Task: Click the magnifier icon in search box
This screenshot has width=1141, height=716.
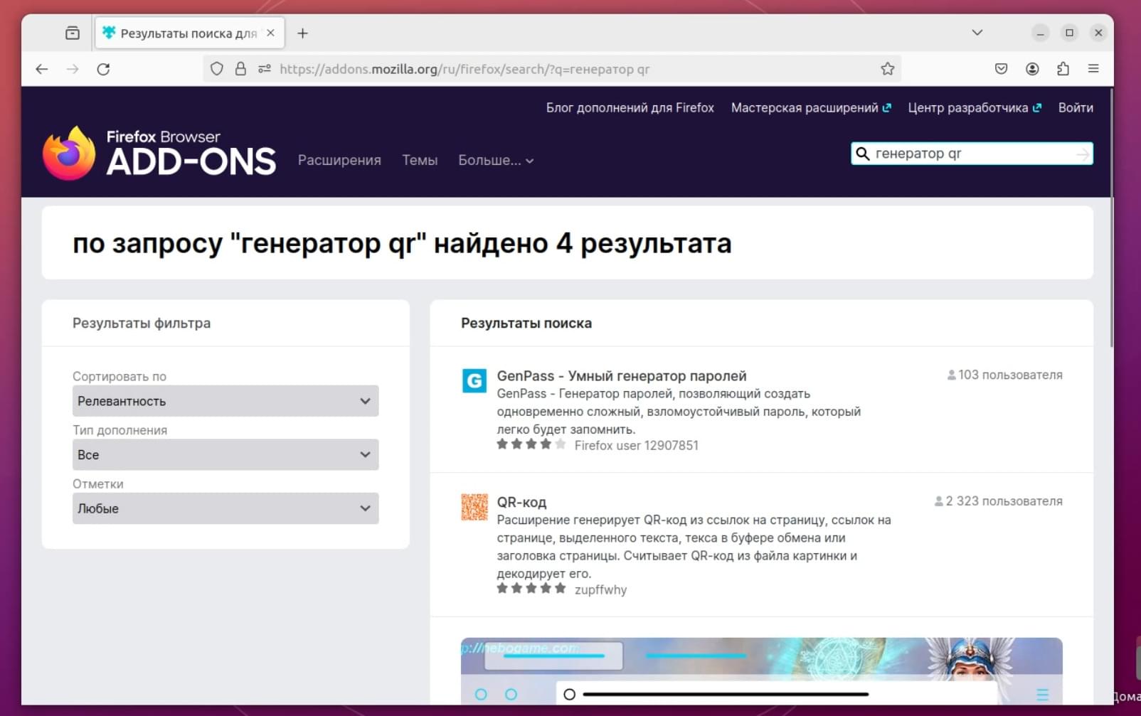Action: (862, 154)
